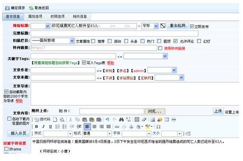This screenshot has width=243, height=161.
Task: Check the 固顶 article attribute
Action: click(x=159, y=41)
